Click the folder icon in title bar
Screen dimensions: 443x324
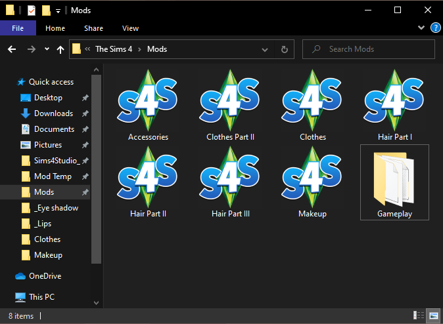tap(10, 10)
